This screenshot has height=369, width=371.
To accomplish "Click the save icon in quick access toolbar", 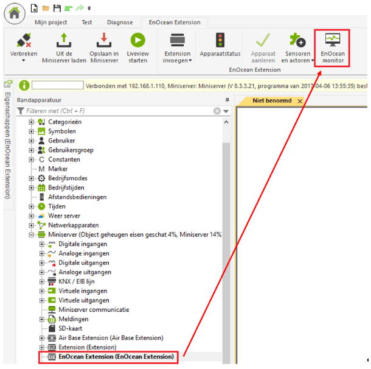I will (57, 7).
